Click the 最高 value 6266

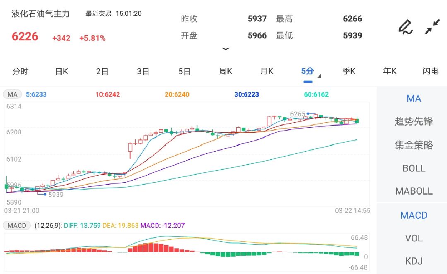[x=352, y=19]
